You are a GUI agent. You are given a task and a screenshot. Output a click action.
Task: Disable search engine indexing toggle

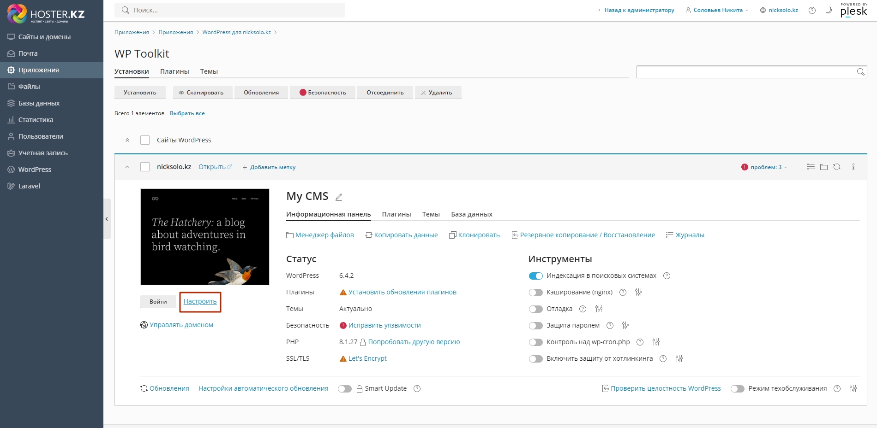point(535,276)
